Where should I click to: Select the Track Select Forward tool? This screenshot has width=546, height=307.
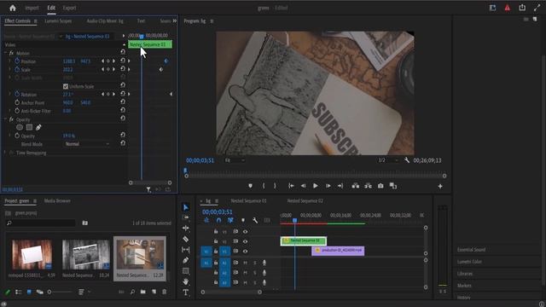pos(186,217)
